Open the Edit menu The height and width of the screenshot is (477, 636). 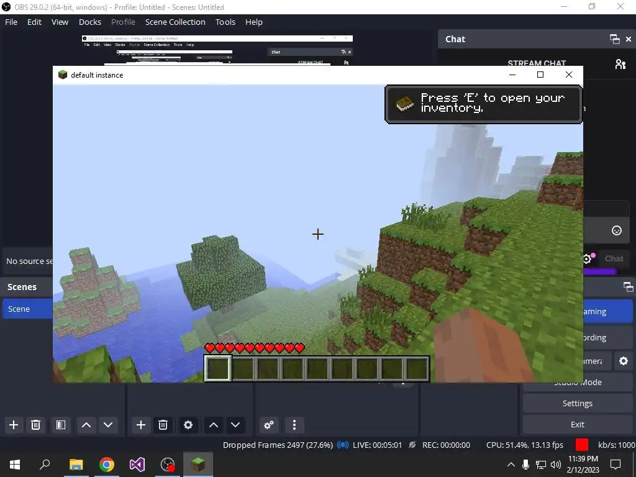pos(35,22)
